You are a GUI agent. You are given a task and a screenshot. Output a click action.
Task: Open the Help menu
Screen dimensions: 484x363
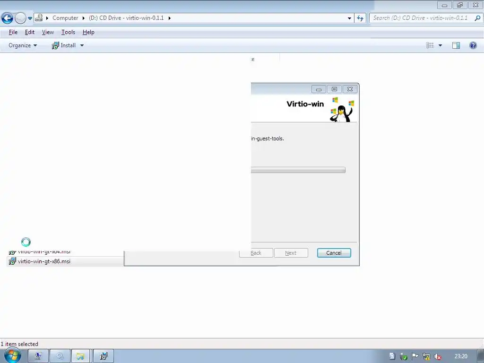(x=88, y=32)
